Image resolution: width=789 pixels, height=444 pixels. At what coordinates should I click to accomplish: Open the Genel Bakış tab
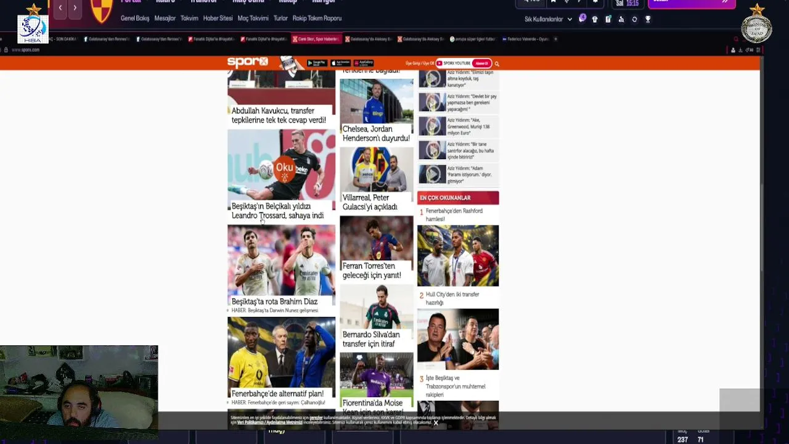coord(135,18)
